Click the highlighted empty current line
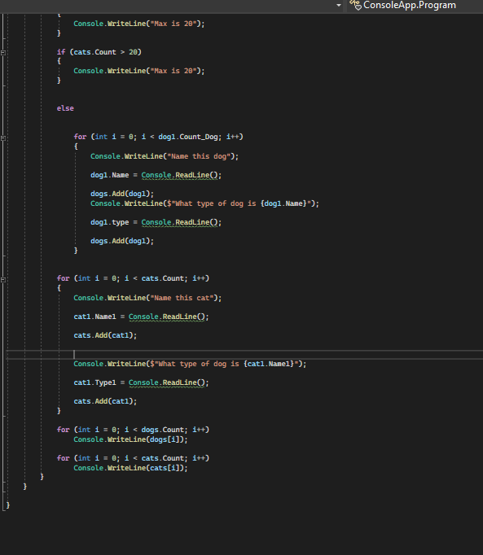Viewport: 483px width, 555px height. coord(244,354)
